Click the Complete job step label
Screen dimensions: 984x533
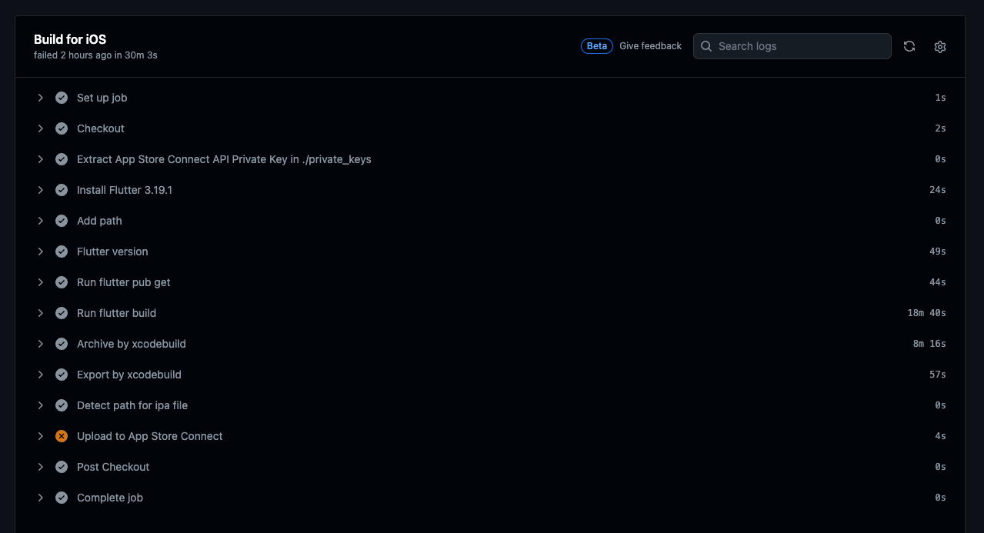110,498
